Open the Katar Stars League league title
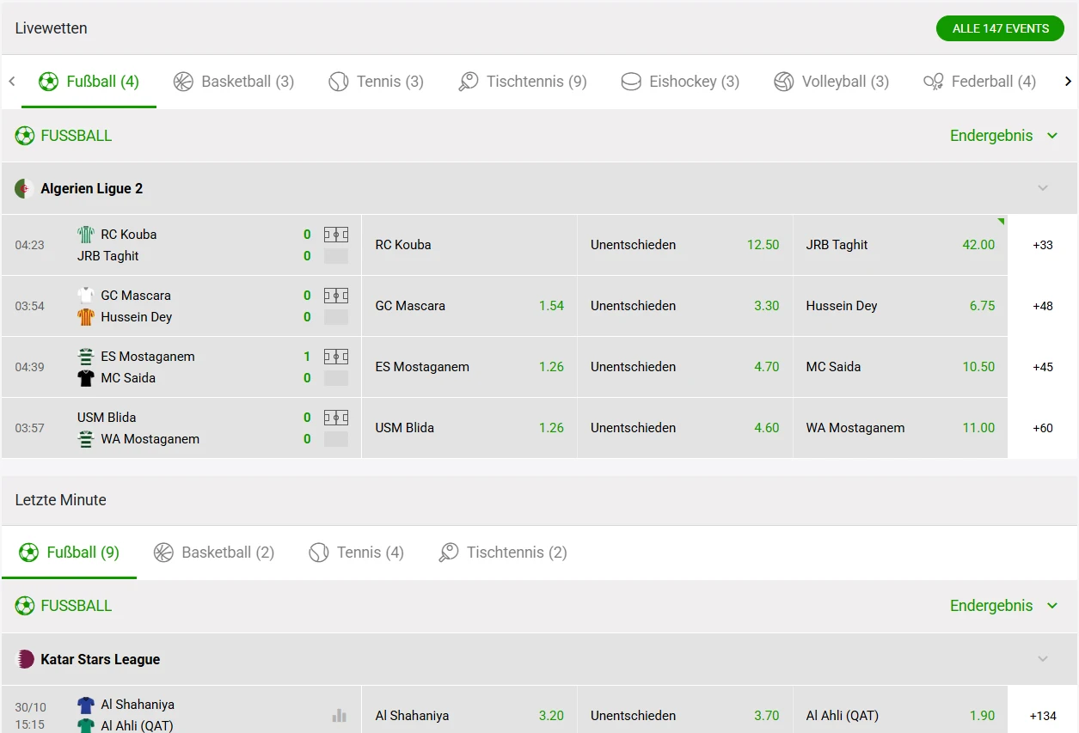This screenshot has height=733, width=1079. click(x=101, y=660)
